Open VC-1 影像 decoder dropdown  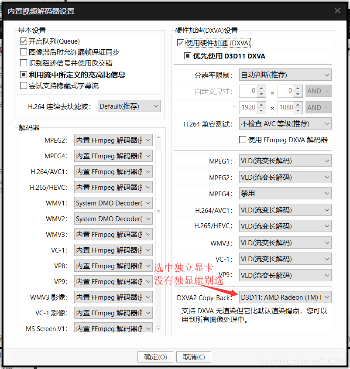click(x=113, y=313)
